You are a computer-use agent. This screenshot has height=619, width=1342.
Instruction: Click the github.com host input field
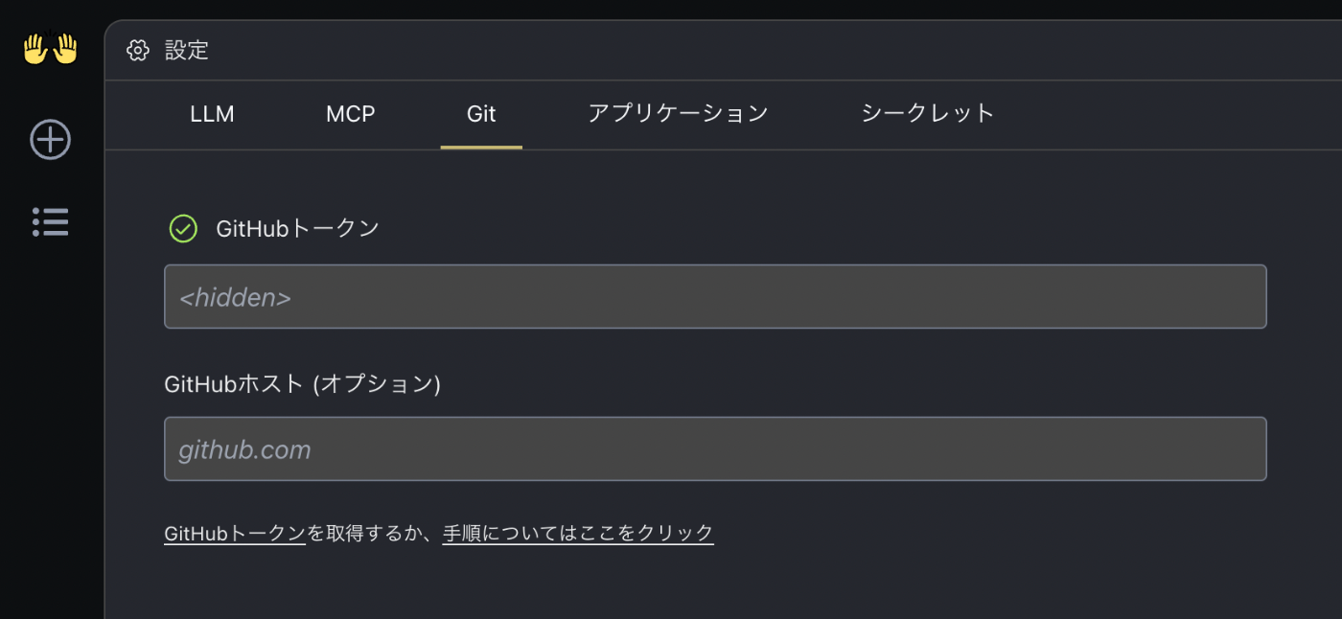pos(715,448)
